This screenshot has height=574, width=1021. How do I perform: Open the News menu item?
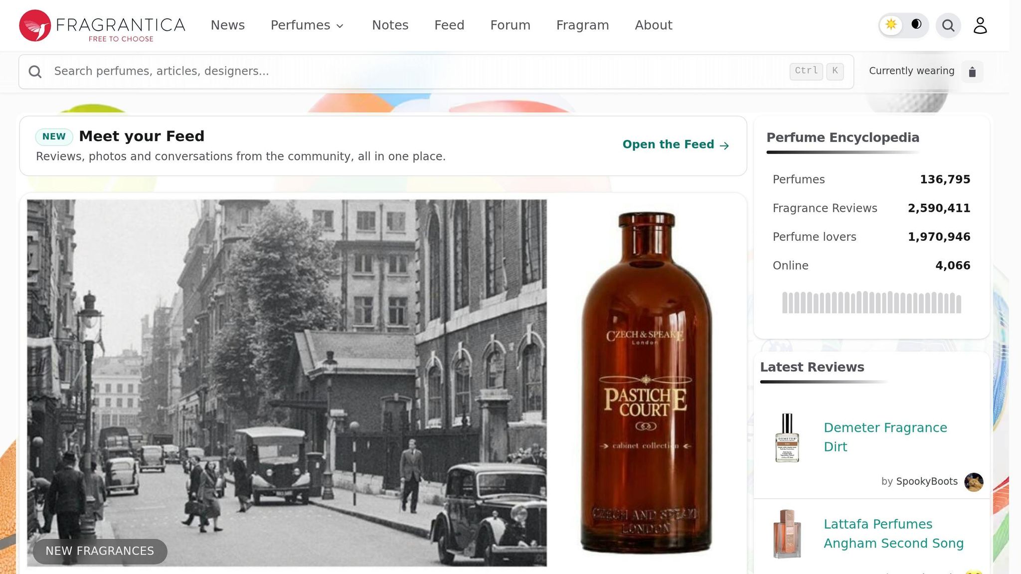227,25
